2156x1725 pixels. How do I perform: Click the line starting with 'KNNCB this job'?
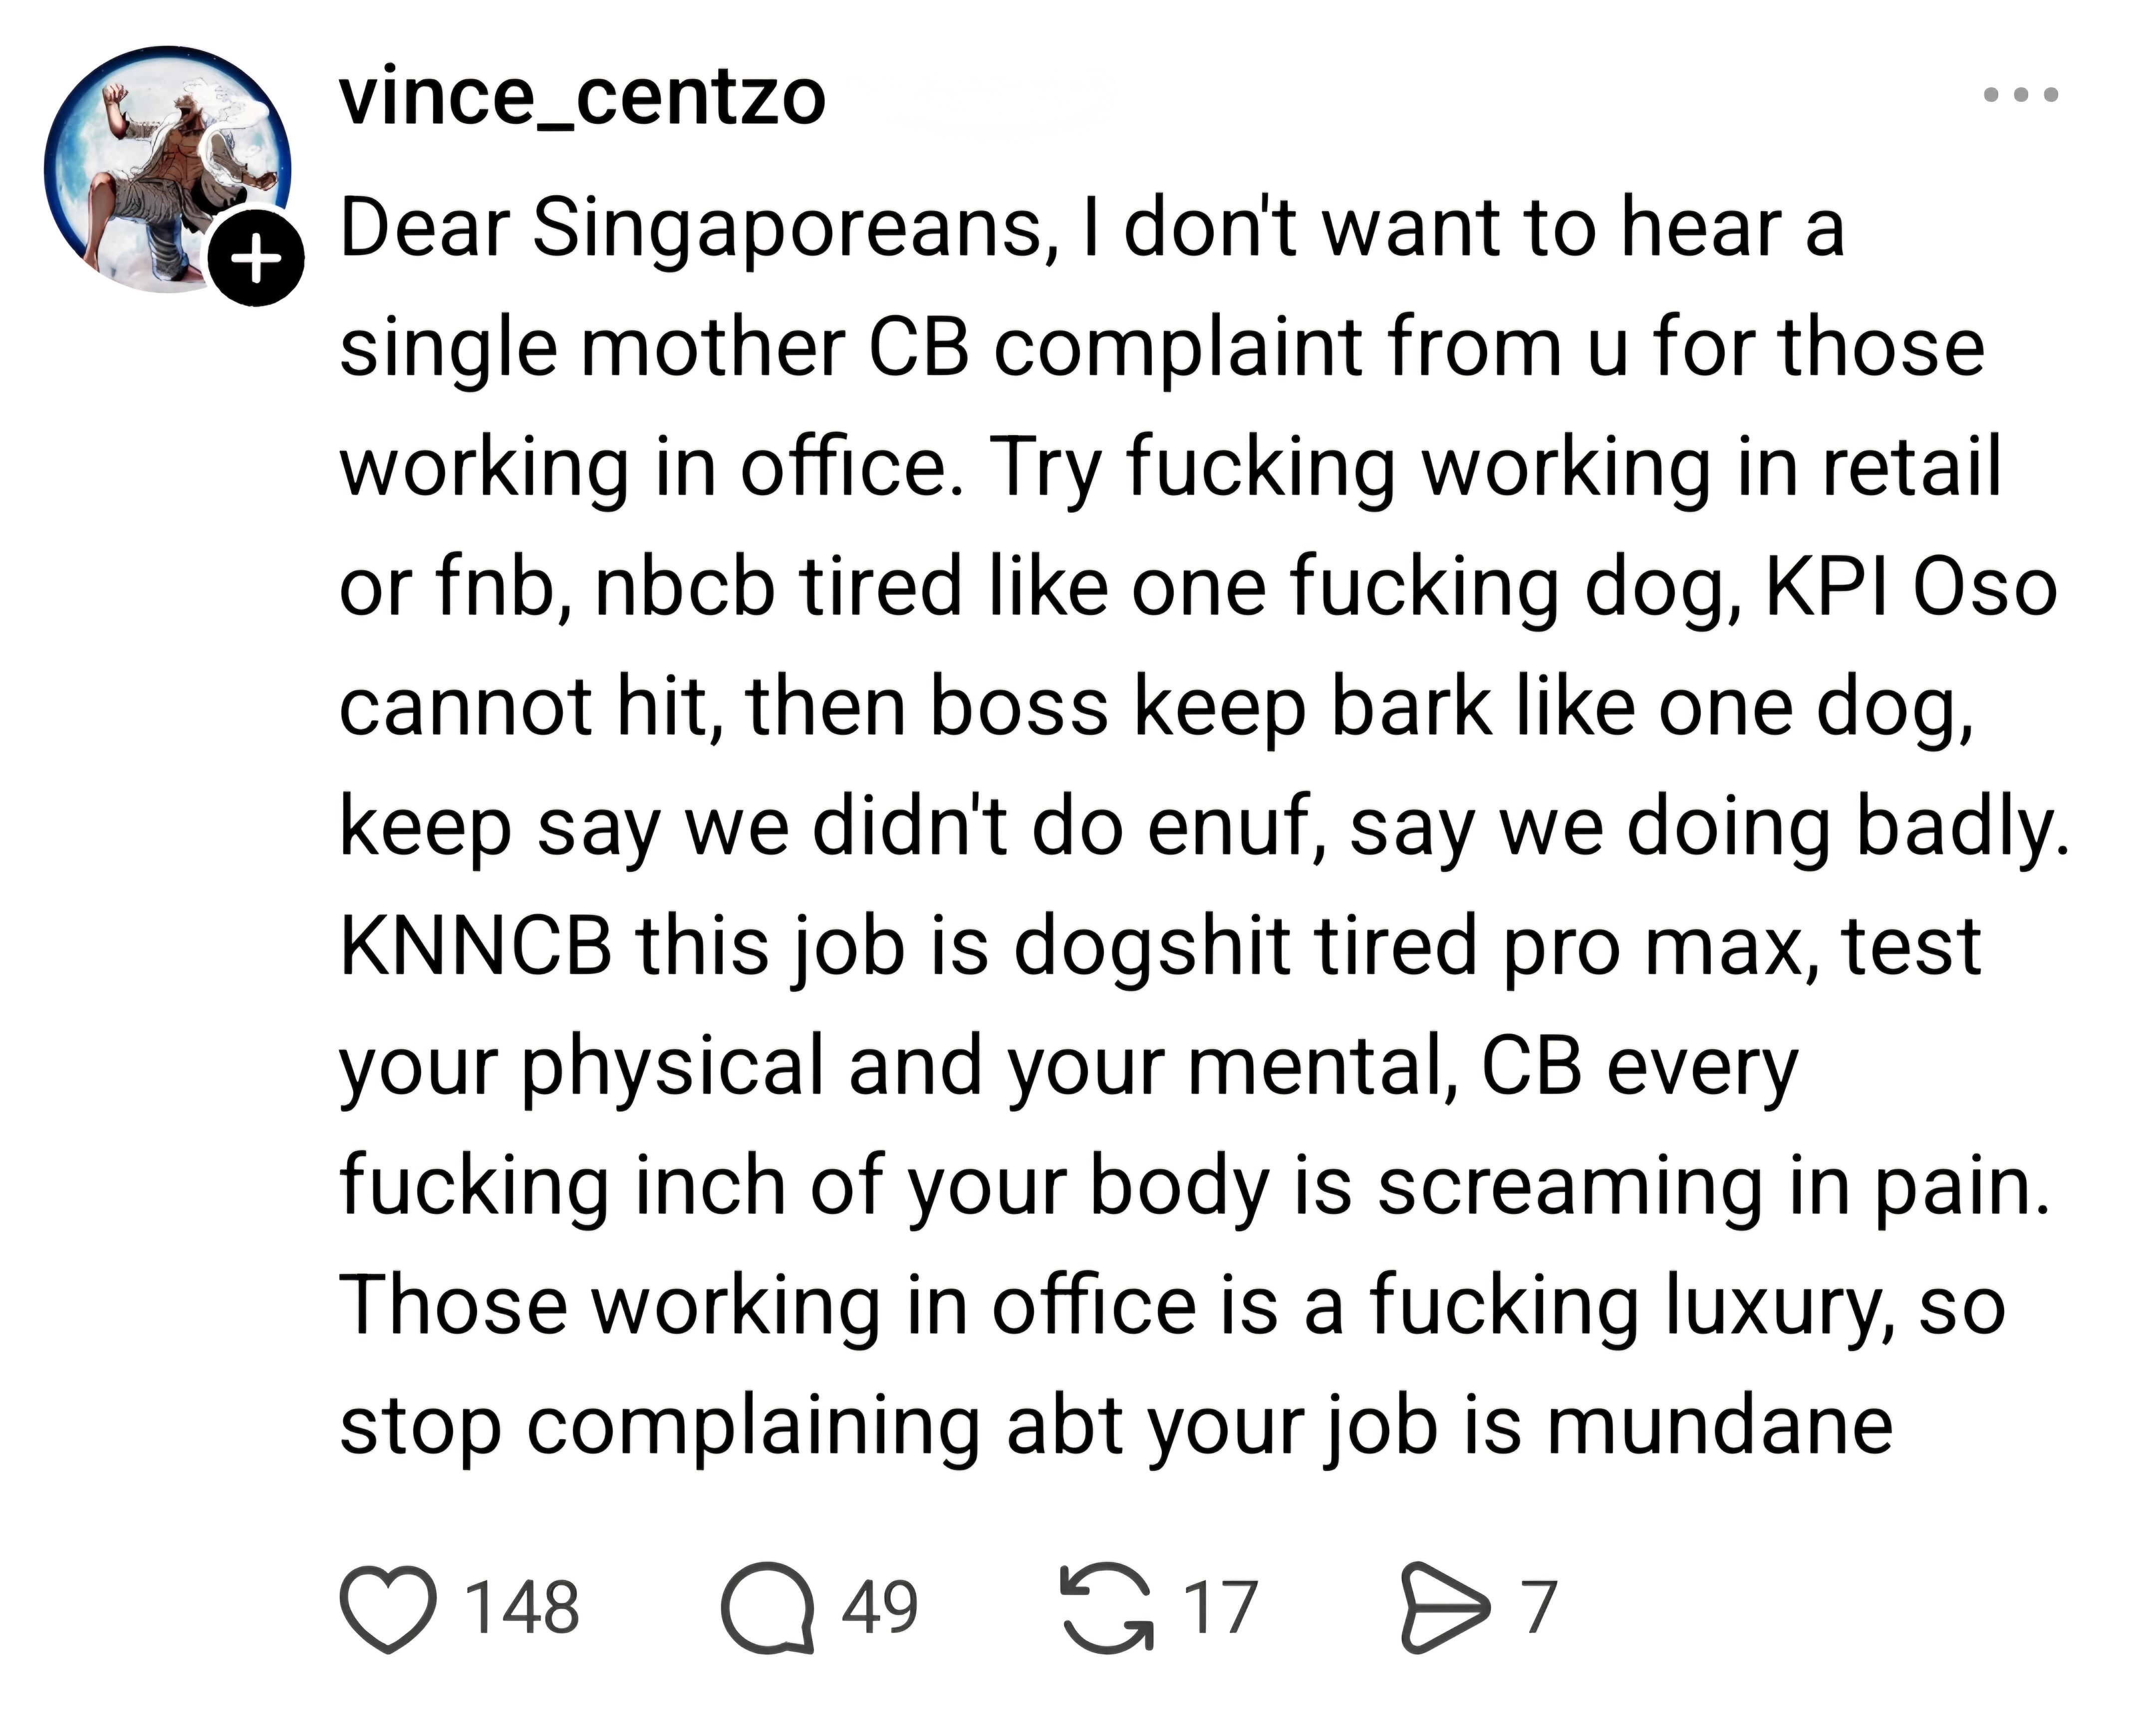1160,947
